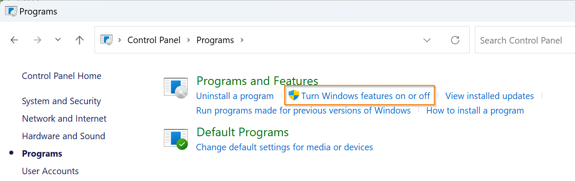
Task: Expand the chevron after Programs breadcrumb
Action: (x=242, y=40)
